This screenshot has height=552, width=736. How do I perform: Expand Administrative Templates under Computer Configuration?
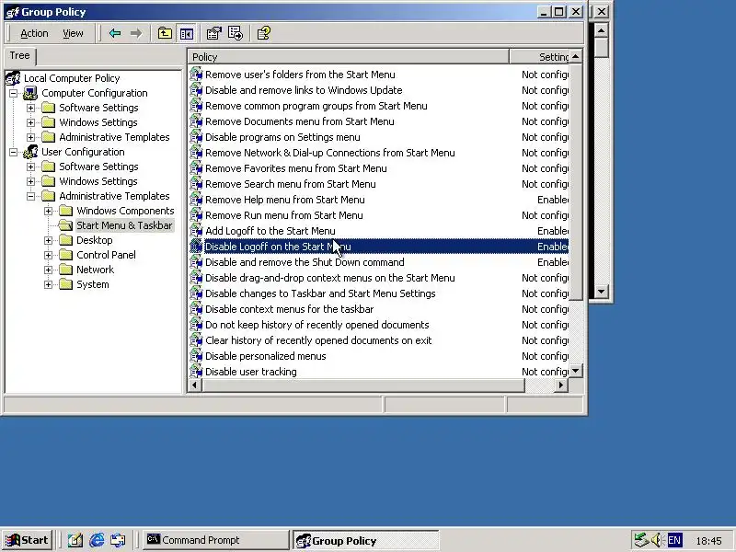(30, 137)
